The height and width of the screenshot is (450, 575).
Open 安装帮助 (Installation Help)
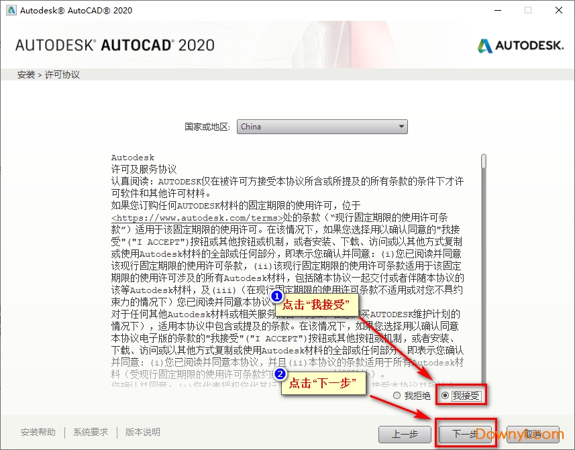pos(38,433)
